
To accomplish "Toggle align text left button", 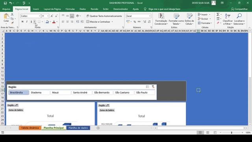I will click(63, 22).
